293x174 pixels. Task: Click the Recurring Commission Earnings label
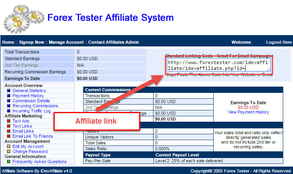[35, 72]
